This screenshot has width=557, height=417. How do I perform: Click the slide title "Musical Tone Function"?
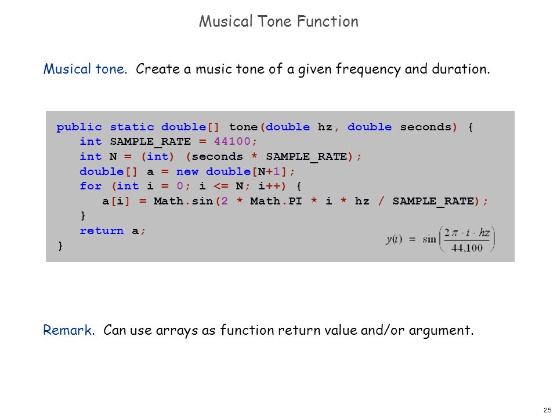point(278,21)
